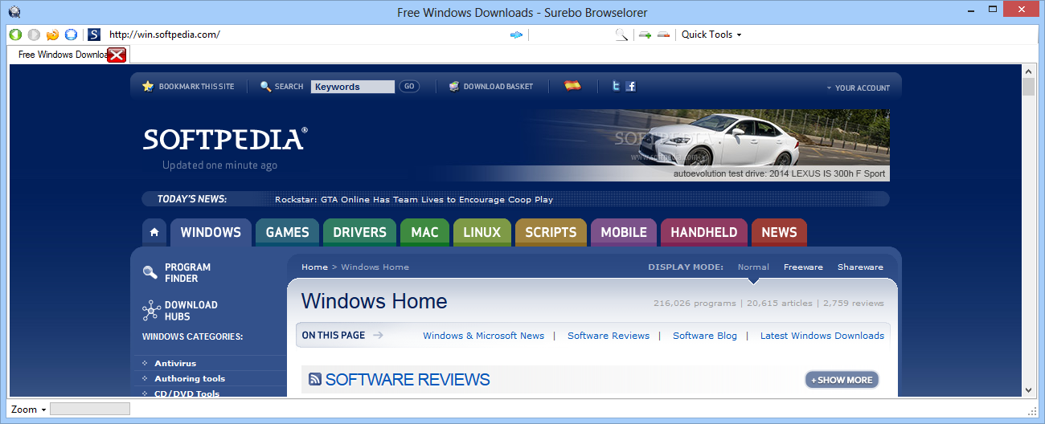Click the arrow after On This Page
This screenshot has width=1045, height=424.
378,336
